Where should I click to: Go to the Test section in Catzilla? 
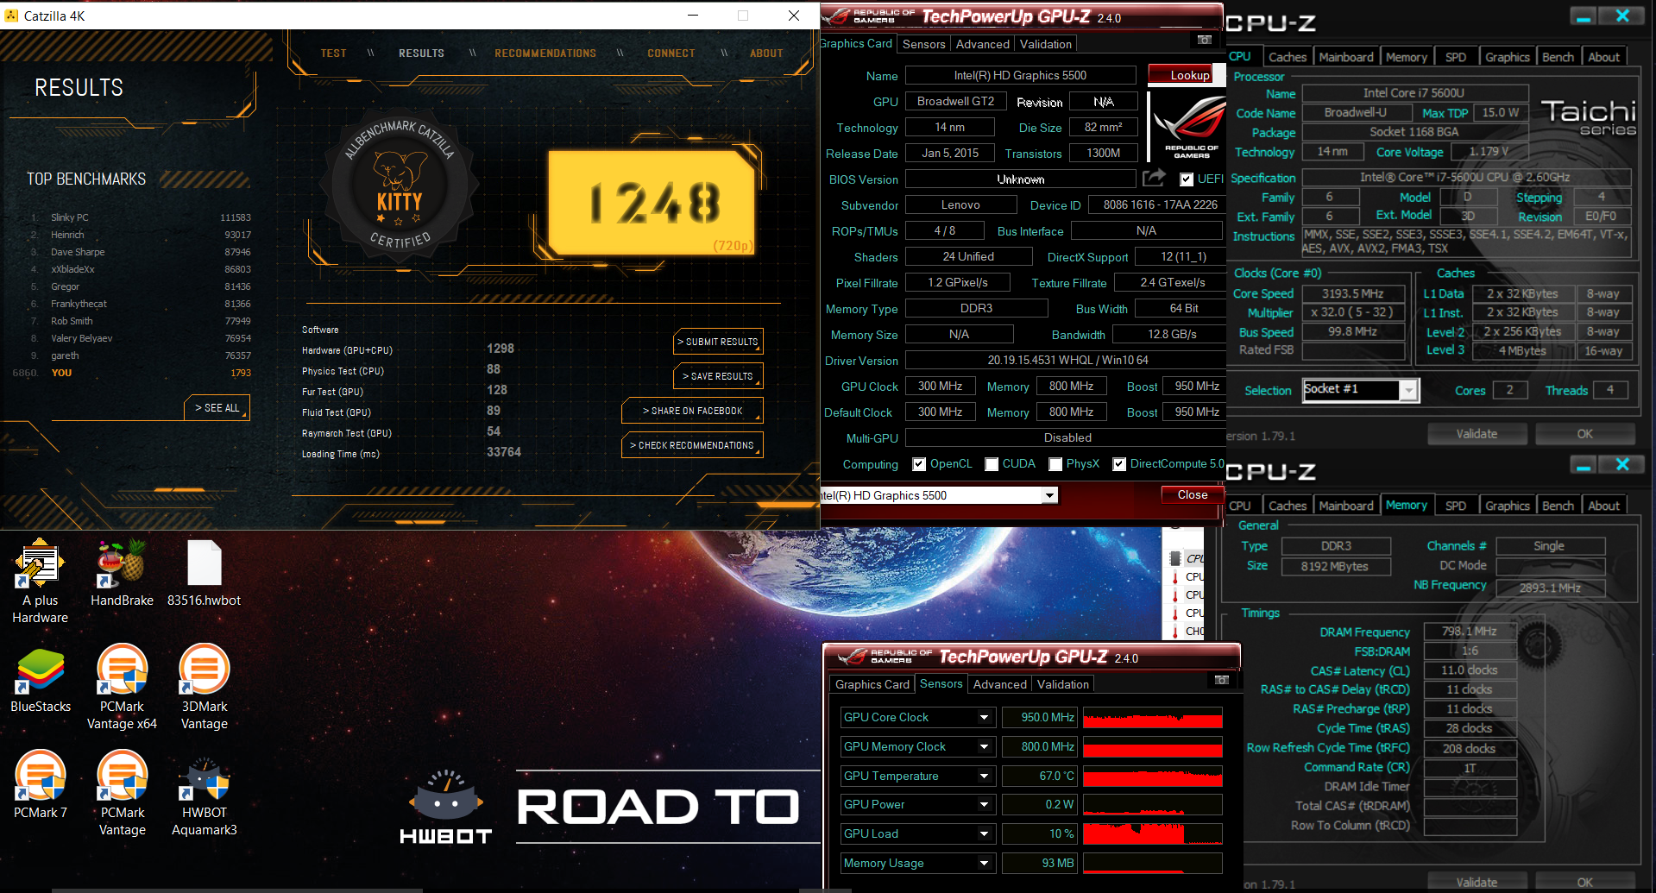(333, 53)
